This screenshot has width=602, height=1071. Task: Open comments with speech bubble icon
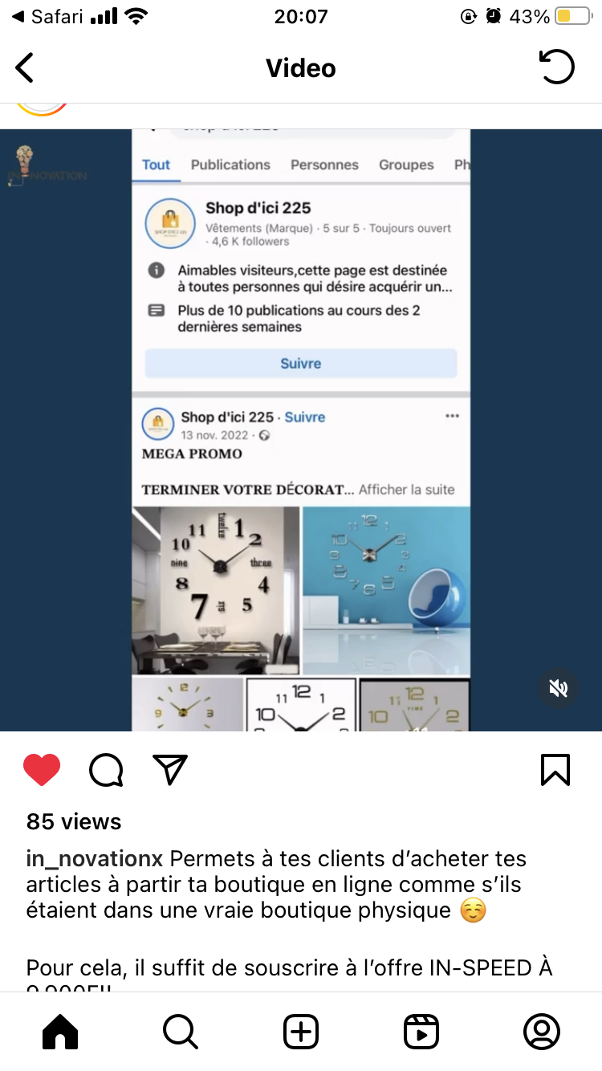point(106,771)
